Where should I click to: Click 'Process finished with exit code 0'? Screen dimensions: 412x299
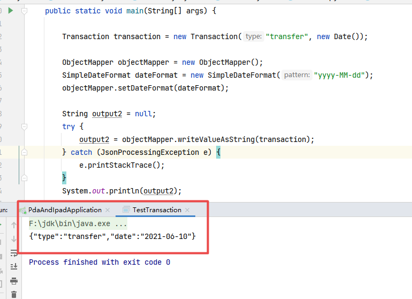pos(100,262)
